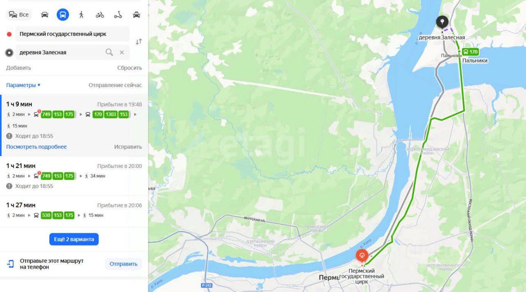Screen dimensions: 526x292
Task: Open Посмотреть подробнее link
Action: 36,147
